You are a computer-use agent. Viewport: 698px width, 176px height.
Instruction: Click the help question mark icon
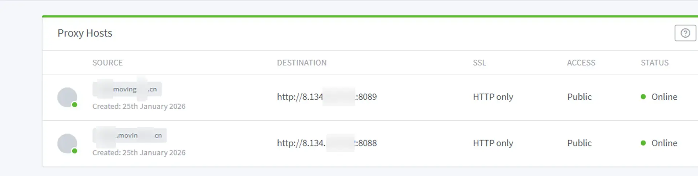tap(685, 33)
